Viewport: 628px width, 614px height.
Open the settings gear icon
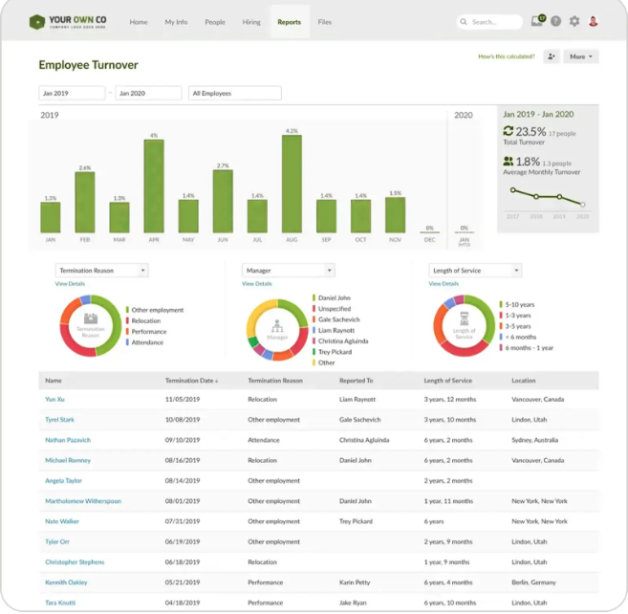[574, 21]
